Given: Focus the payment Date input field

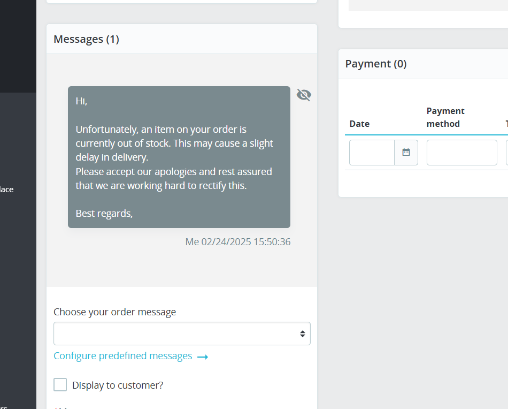Looking at the screenshot, I should (x=372, y=153).
